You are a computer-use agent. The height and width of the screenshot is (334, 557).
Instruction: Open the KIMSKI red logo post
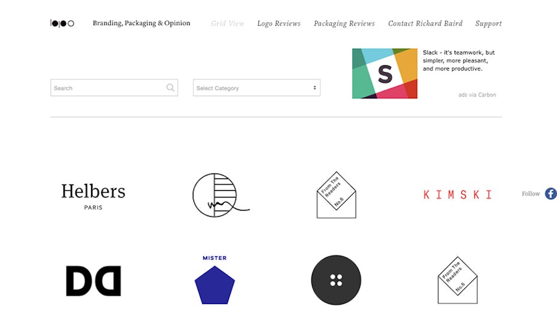point(458,195)
